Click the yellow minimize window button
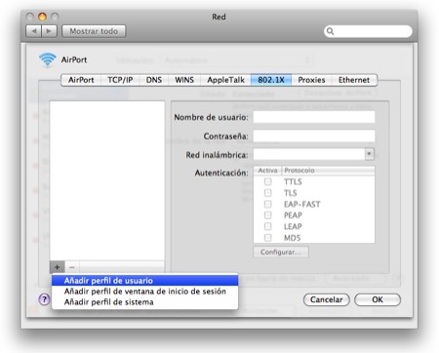The image size is (439, 353). 42,17
